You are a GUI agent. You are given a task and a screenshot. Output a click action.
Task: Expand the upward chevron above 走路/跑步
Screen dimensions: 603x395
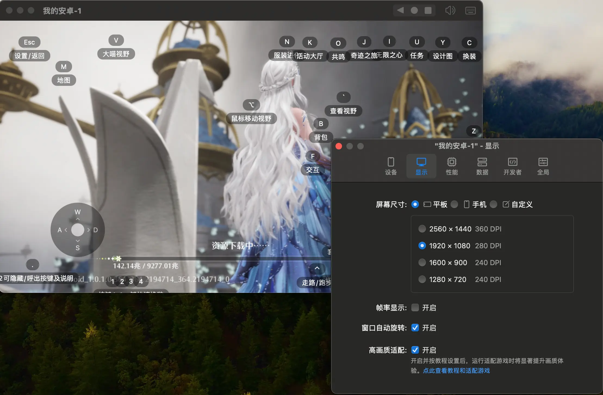(317, 268)
